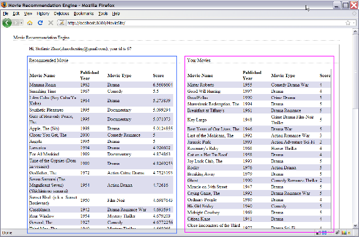359x237 pixels.
Task: Click 'Breakfast at Tiffany's' movie name
Action: click(x=206, y=110)
